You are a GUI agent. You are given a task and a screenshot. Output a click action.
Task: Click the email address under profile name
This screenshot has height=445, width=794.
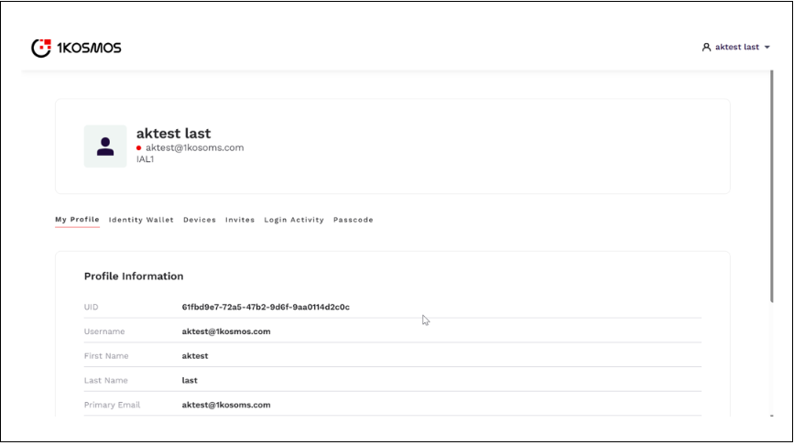click(194, 147)
